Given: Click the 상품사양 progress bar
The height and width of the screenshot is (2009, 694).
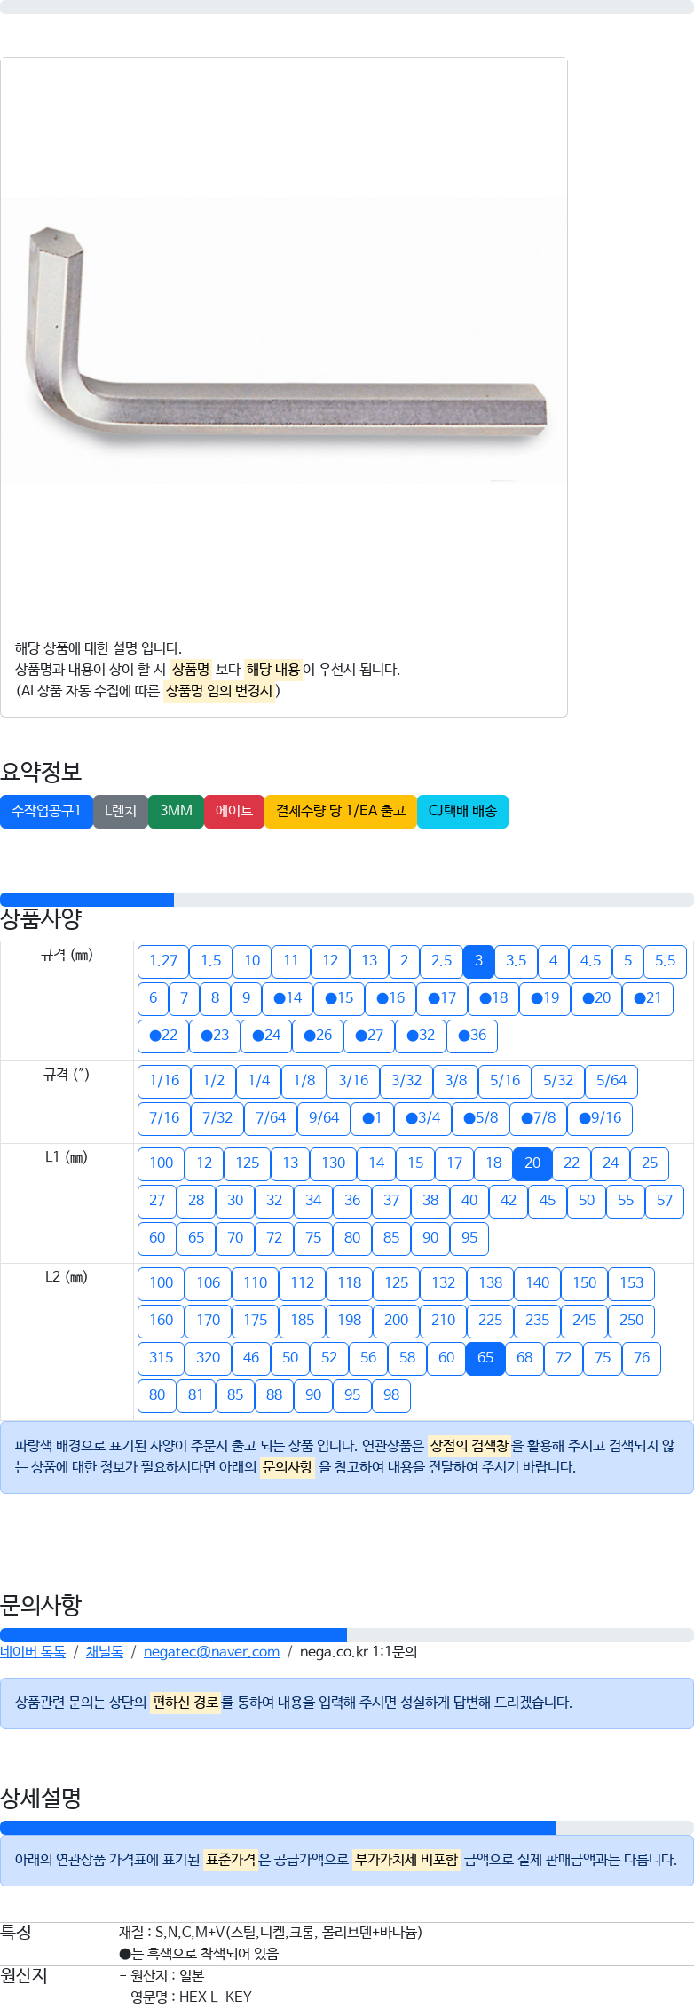Looking at the screenshot, I should point(347,900).
